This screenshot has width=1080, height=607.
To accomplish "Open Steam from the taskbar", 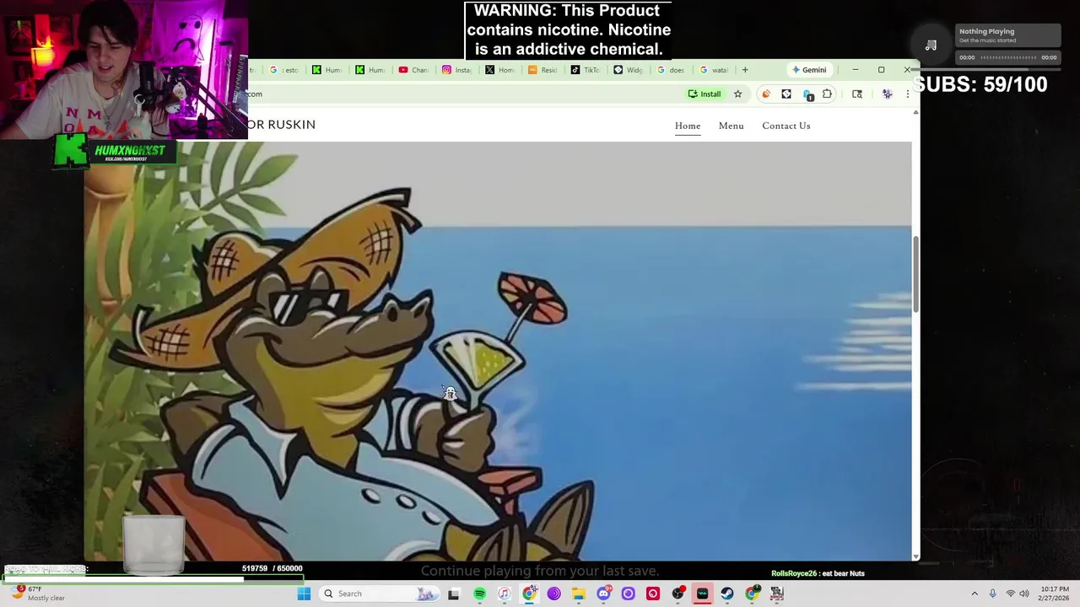I will (x=727, y=594).
